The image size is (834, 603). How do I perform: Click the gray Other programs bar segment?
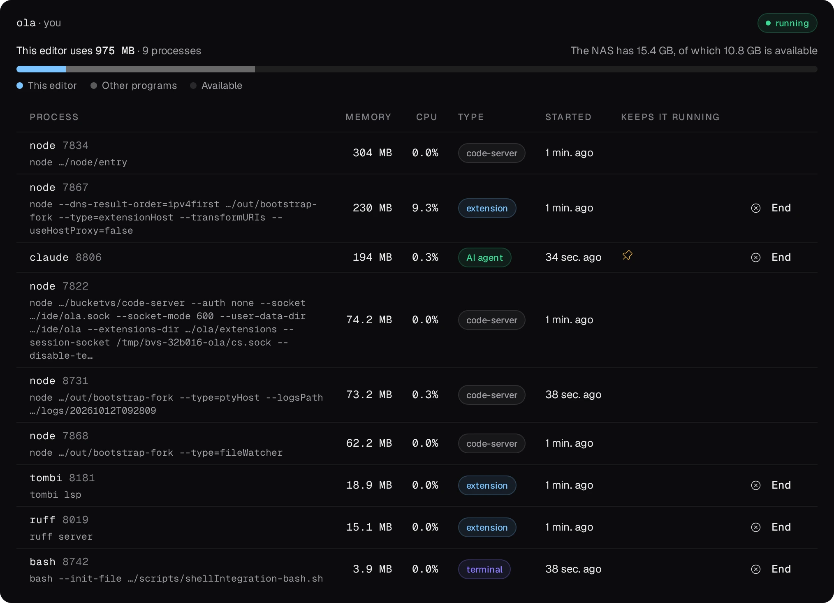click(x=160, y=69)
